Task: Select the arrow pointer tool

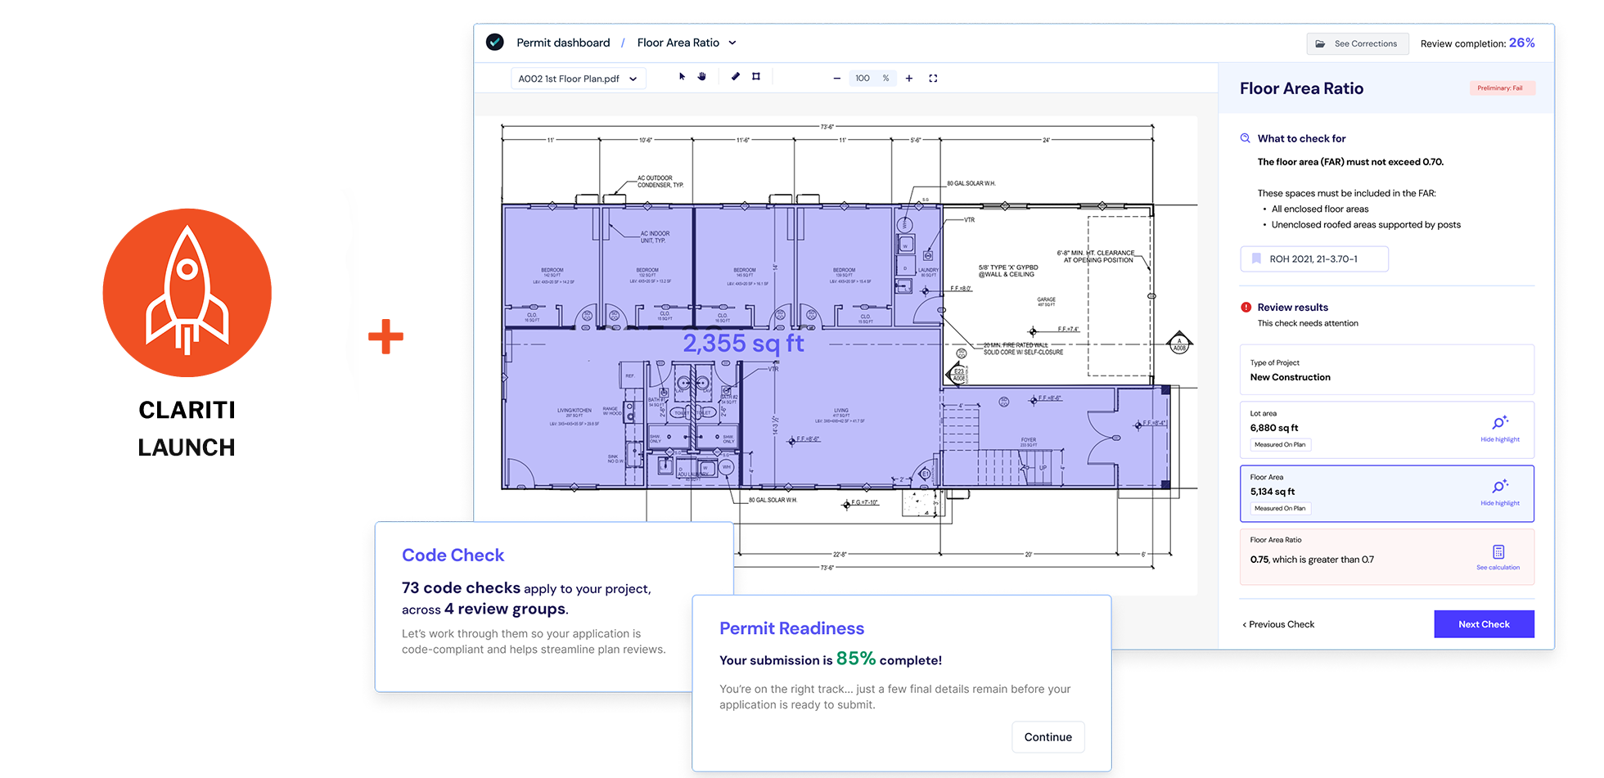Action: 682,77
